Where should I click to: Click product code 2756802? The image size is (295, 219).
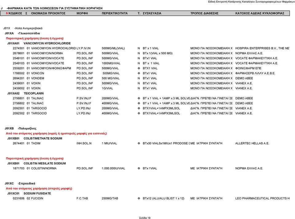(x=18, y=103)
